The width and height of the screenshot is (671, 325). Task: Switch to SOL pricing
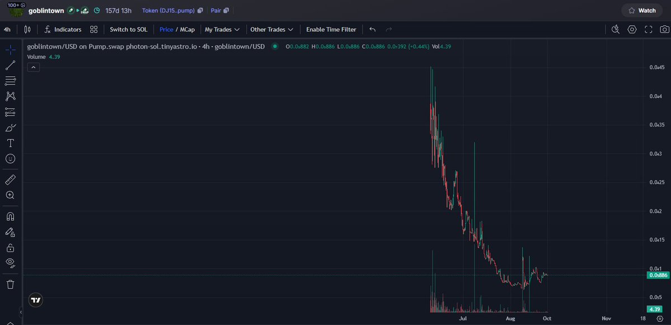coord(128,30)
